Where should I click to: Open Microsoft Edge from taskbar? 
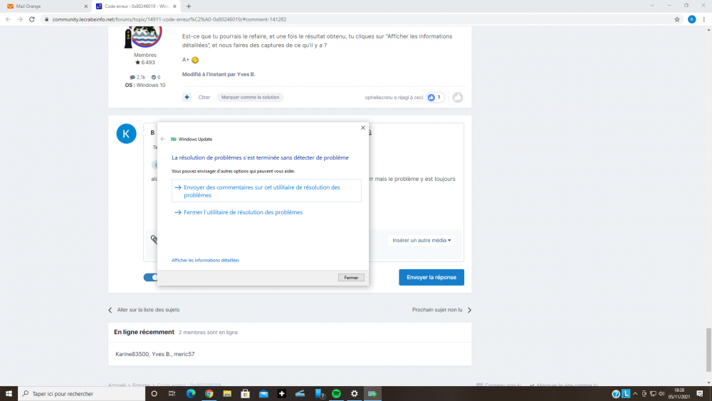click(191, 393)
